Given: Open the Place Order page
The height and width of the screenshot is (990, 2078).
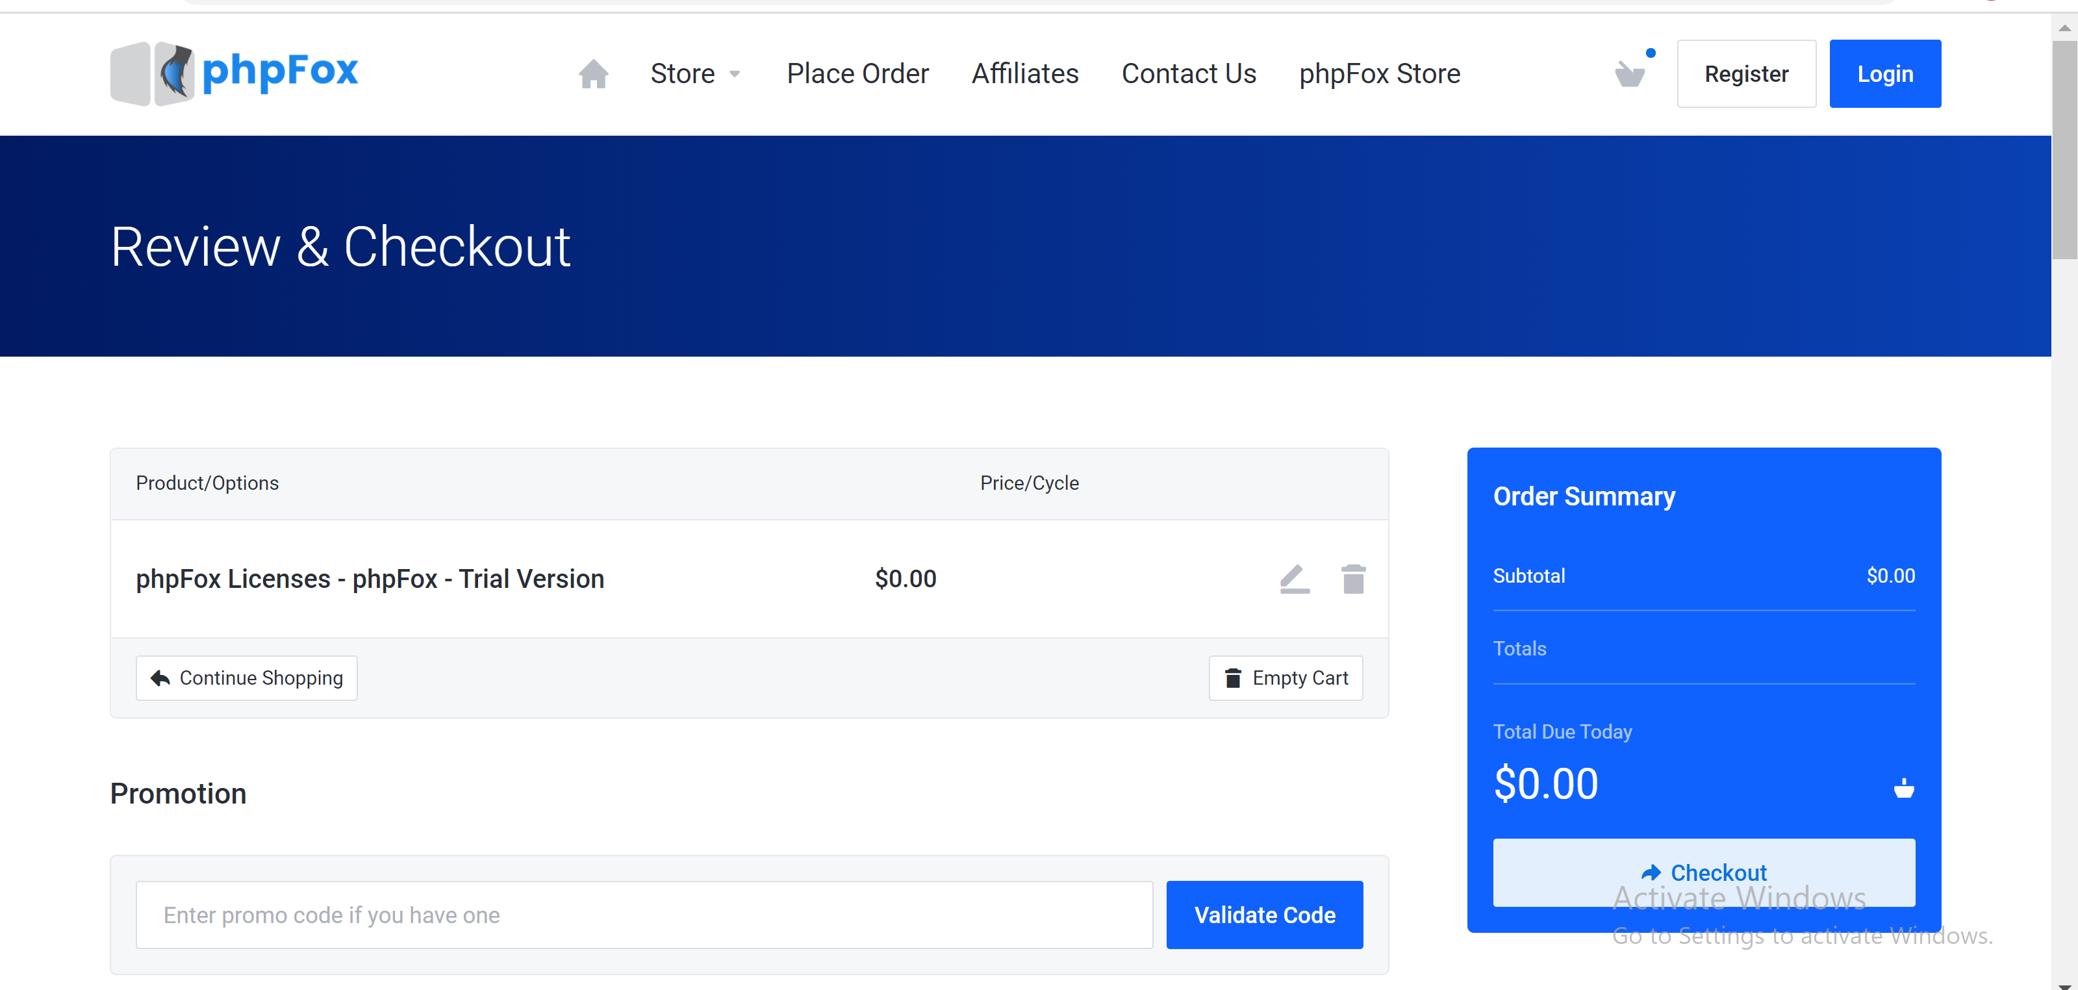Looking at the screenshot, I should click(x=857, y=73).
